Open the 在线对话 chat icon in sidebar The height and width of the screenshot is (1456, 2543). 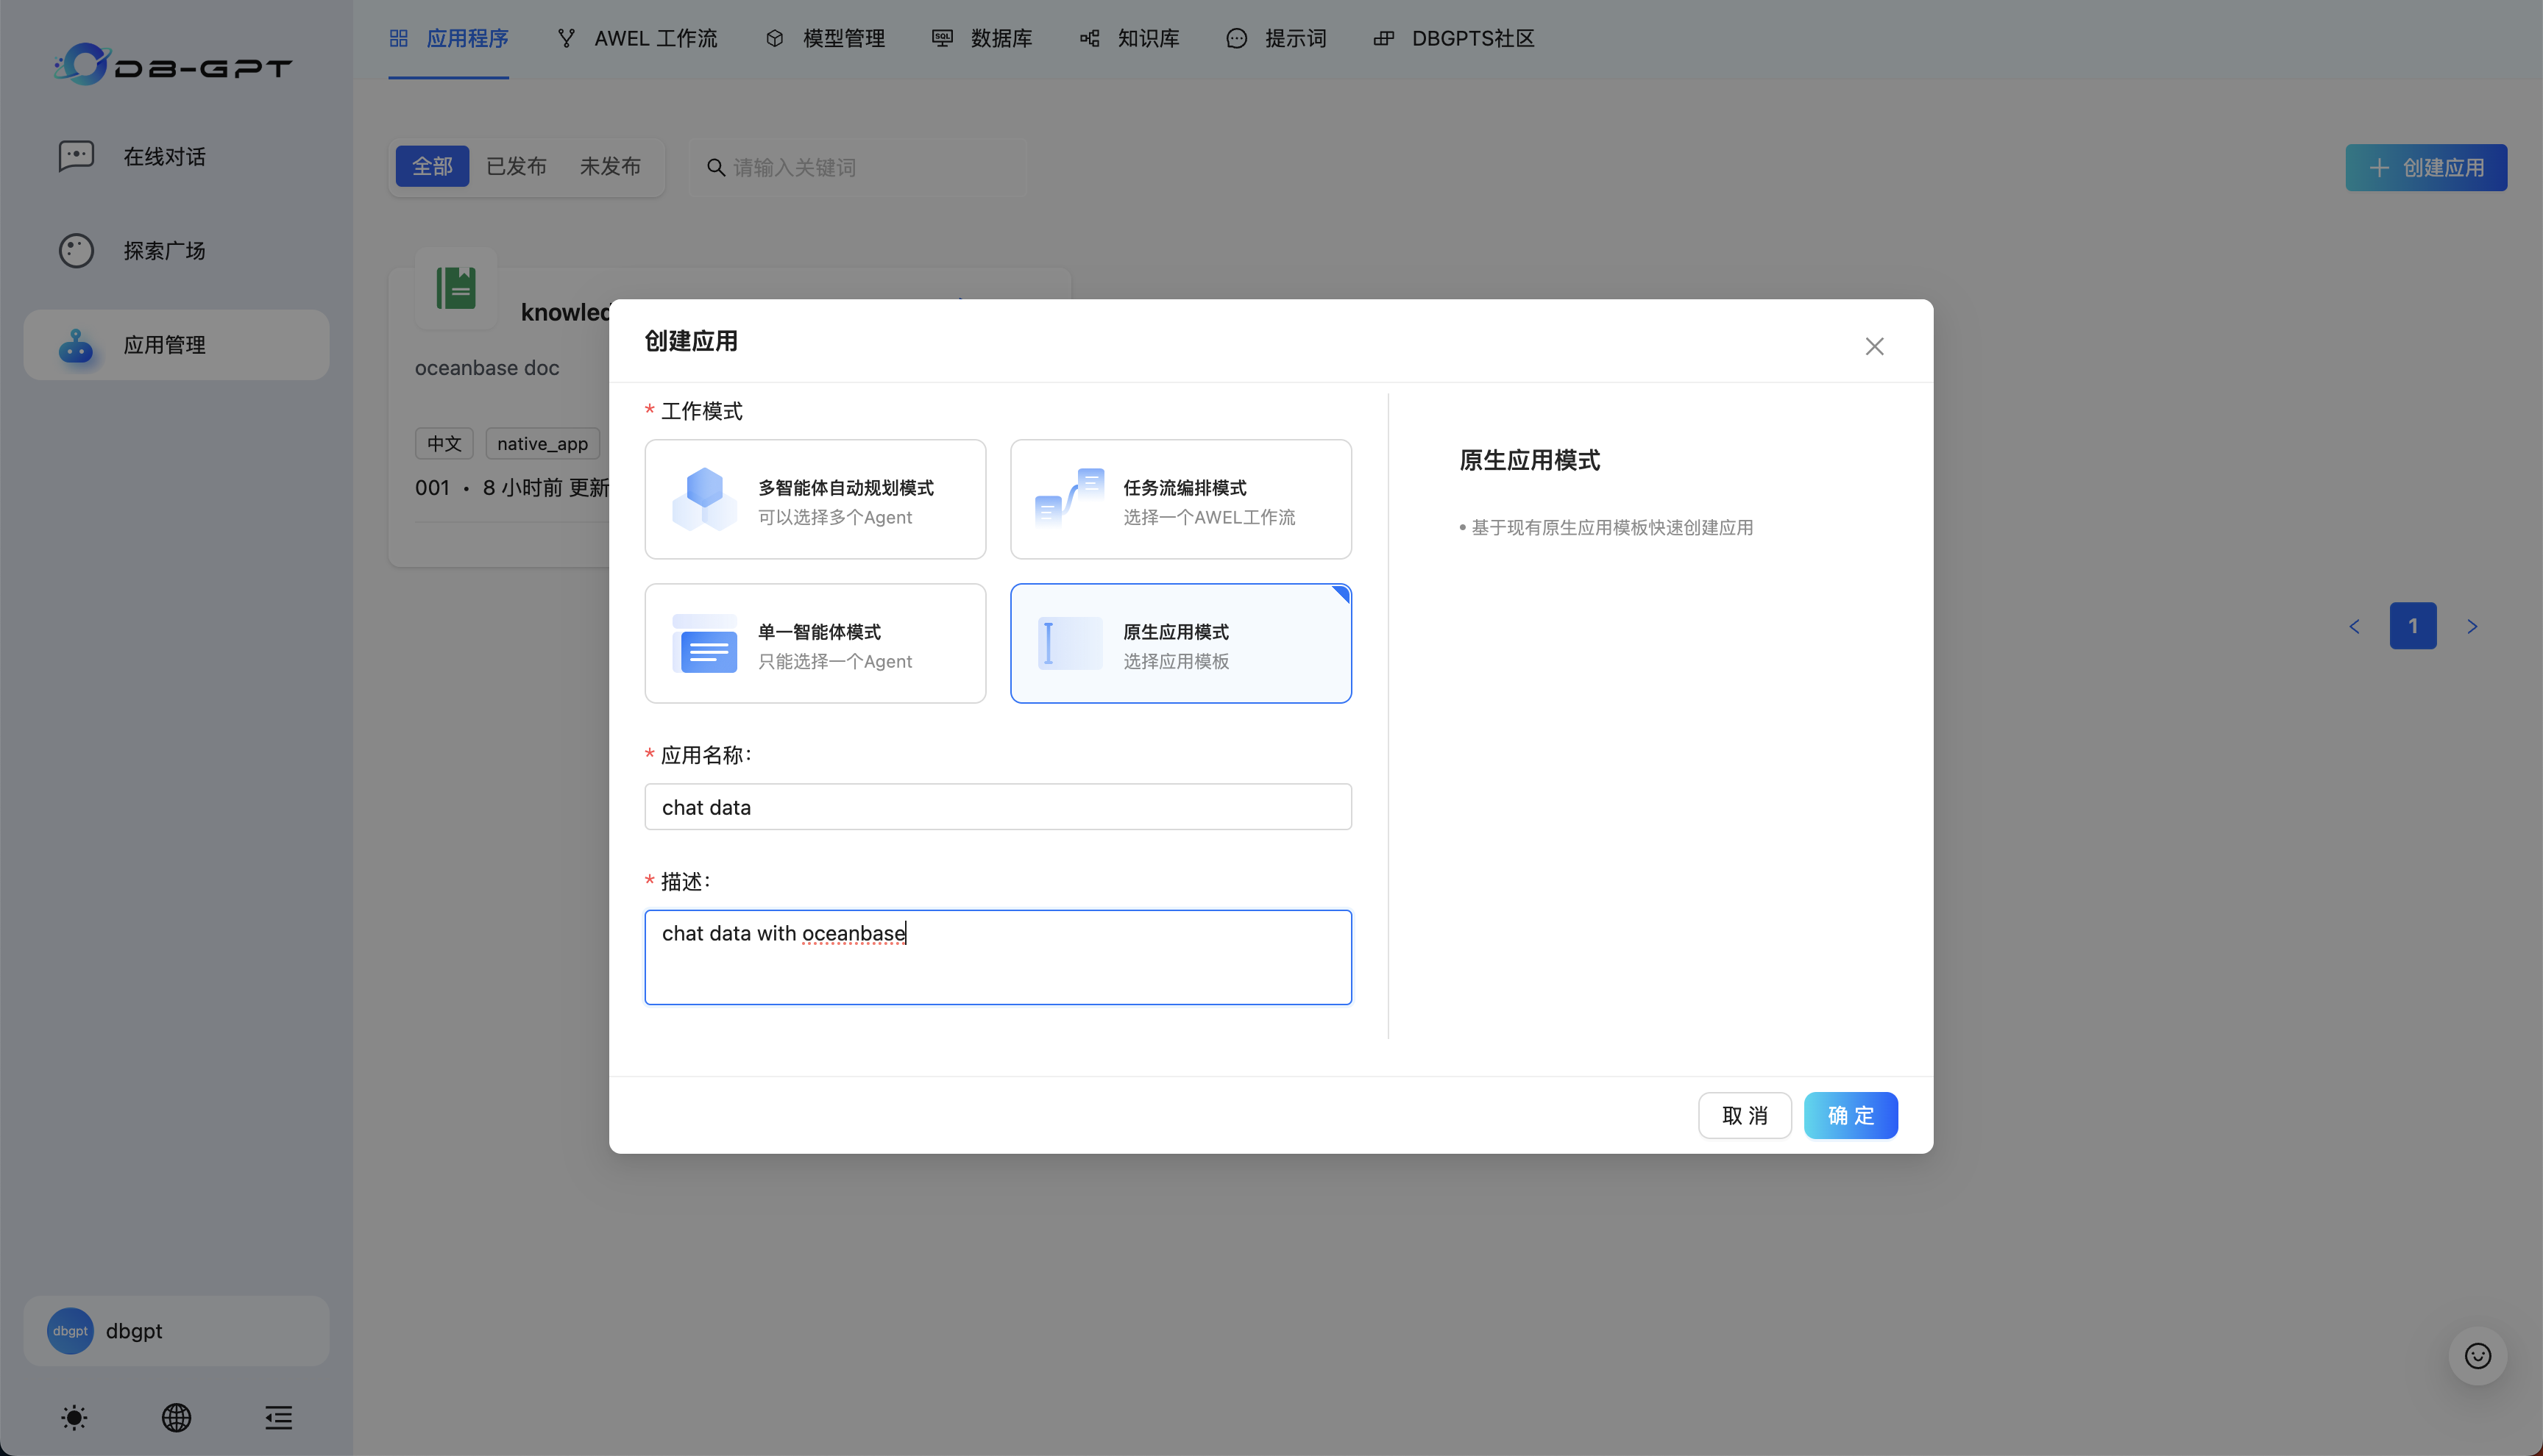coord(76,156)
